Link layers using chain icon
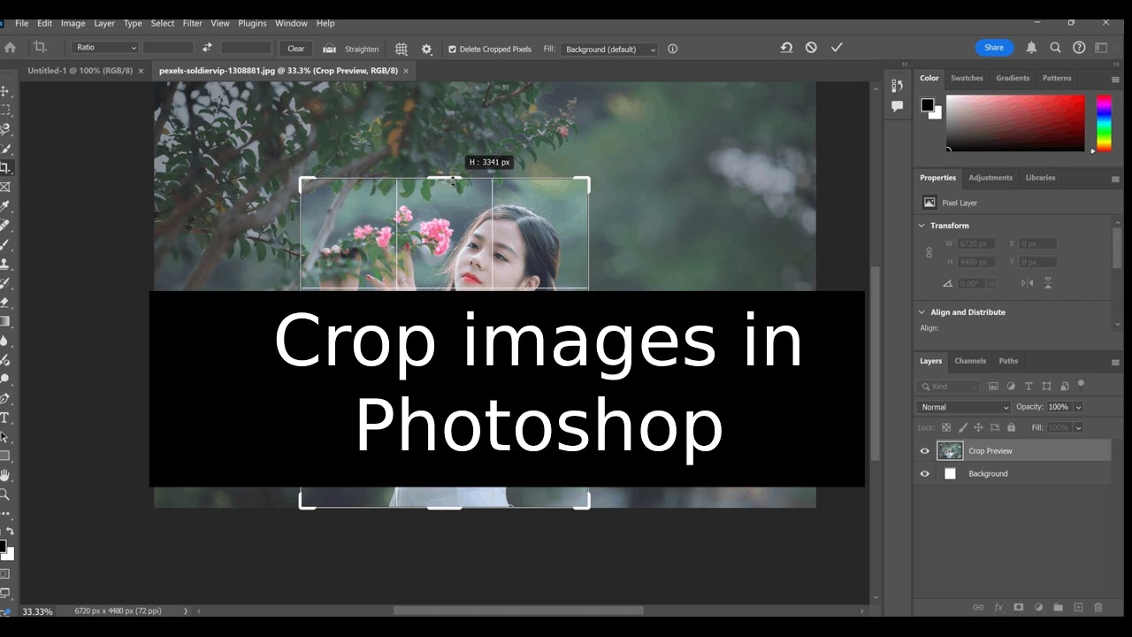Viewport: 1132px width, 637px height. point(978,608)
